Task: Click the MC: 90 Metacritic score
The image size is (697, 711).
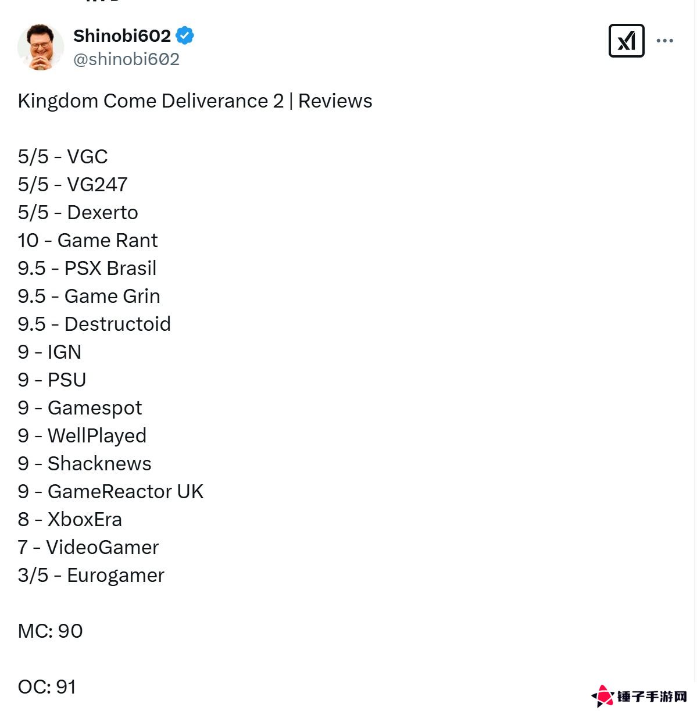Action: [x=51, y=631]
